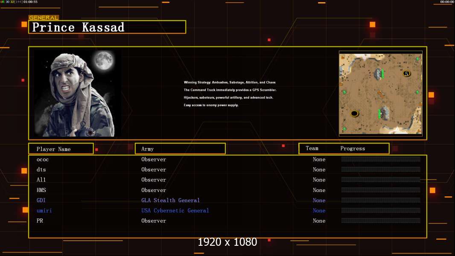Click the upper rock formation with green markers on map
The height and width of the screenshot is (256, 455).
(x=379, y=74)
